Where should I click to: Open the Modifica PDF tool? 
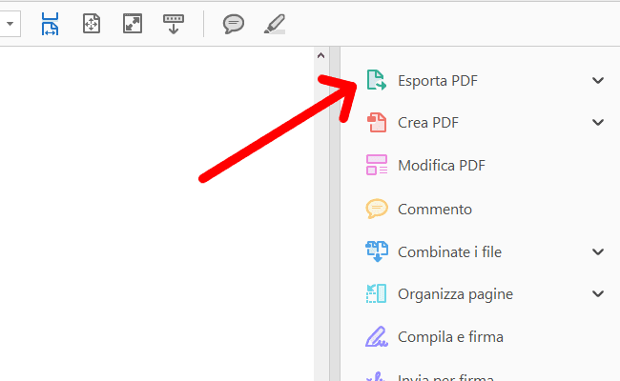[441, 166]
